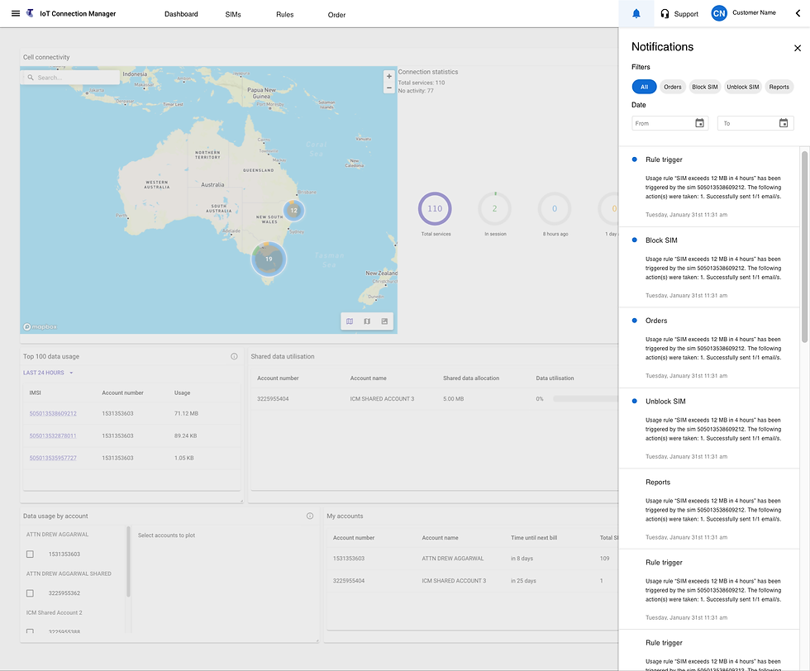
Task: Open the first Rule trigger notification
Action: coord(710,187)
